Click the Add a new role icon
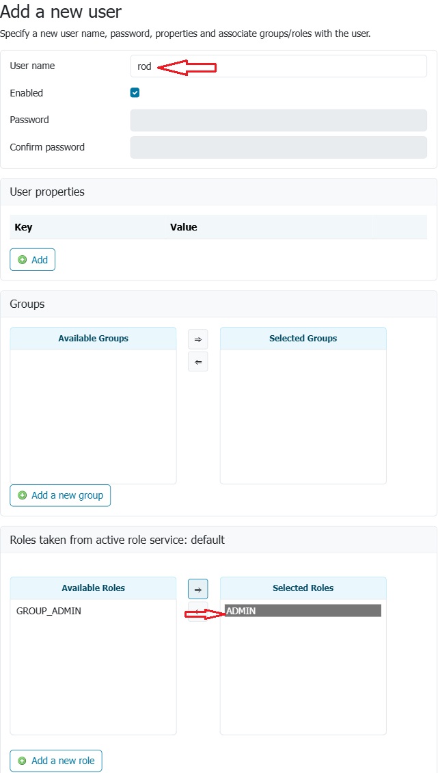The width and height of the screenshot is (438, 773). point(23,761)
